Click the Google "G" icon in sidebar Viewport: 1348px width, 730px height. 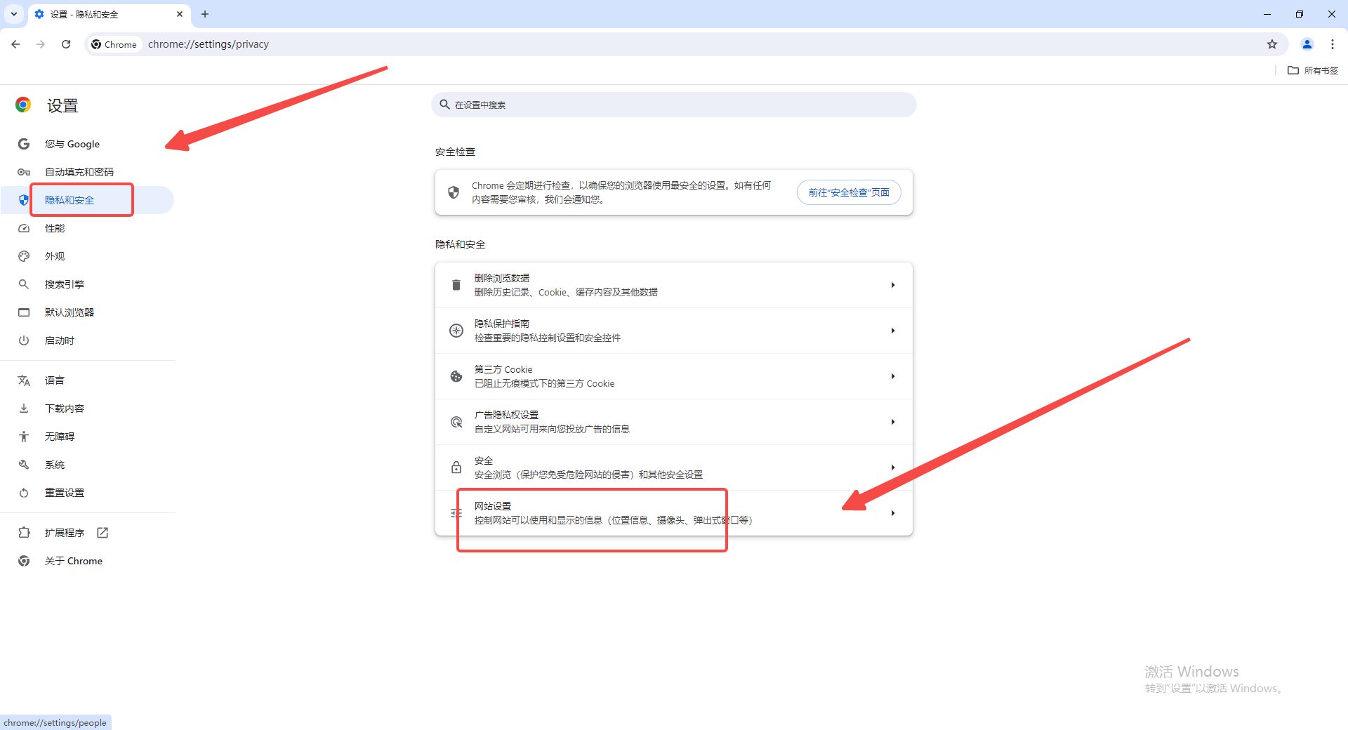pyautogui.click(x=24, y=144)
